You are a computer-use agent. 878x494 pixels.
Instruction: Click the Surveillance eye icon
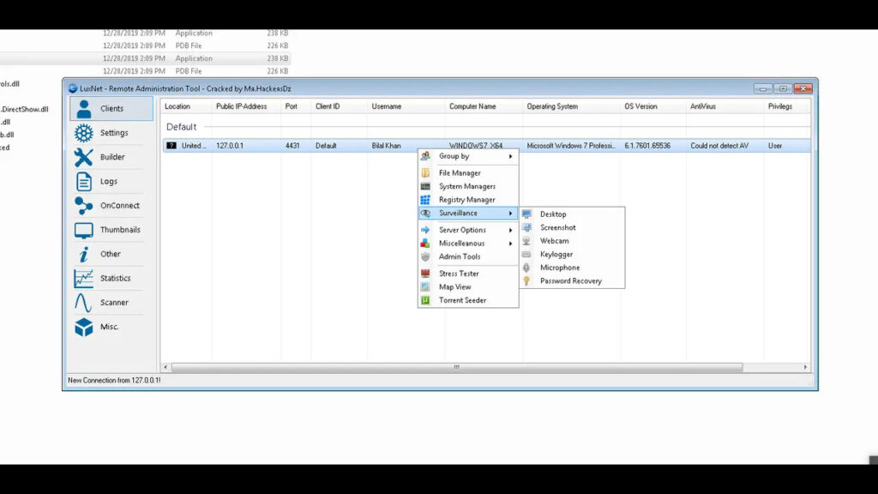click(x=425, y=214)
